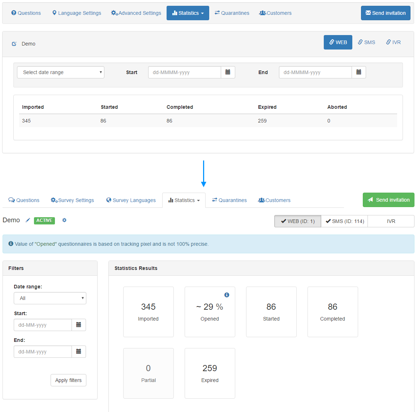Image resolution: width=417 pixels, height=412 pixels.
Task: Open Survey Settings tab
Action: (x=72, y=200)
